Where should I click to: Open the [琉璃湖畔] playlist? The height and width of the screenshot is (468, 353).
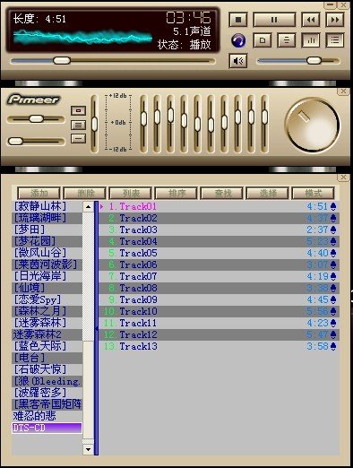pos(47,218)
